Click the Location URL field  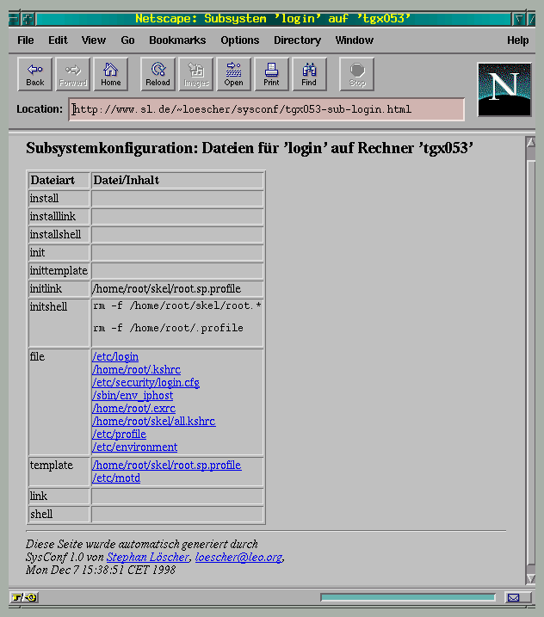[267, 109]
